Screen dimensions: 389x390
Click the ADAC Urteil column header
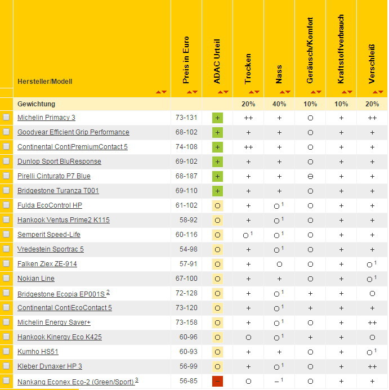coord(217,61)
